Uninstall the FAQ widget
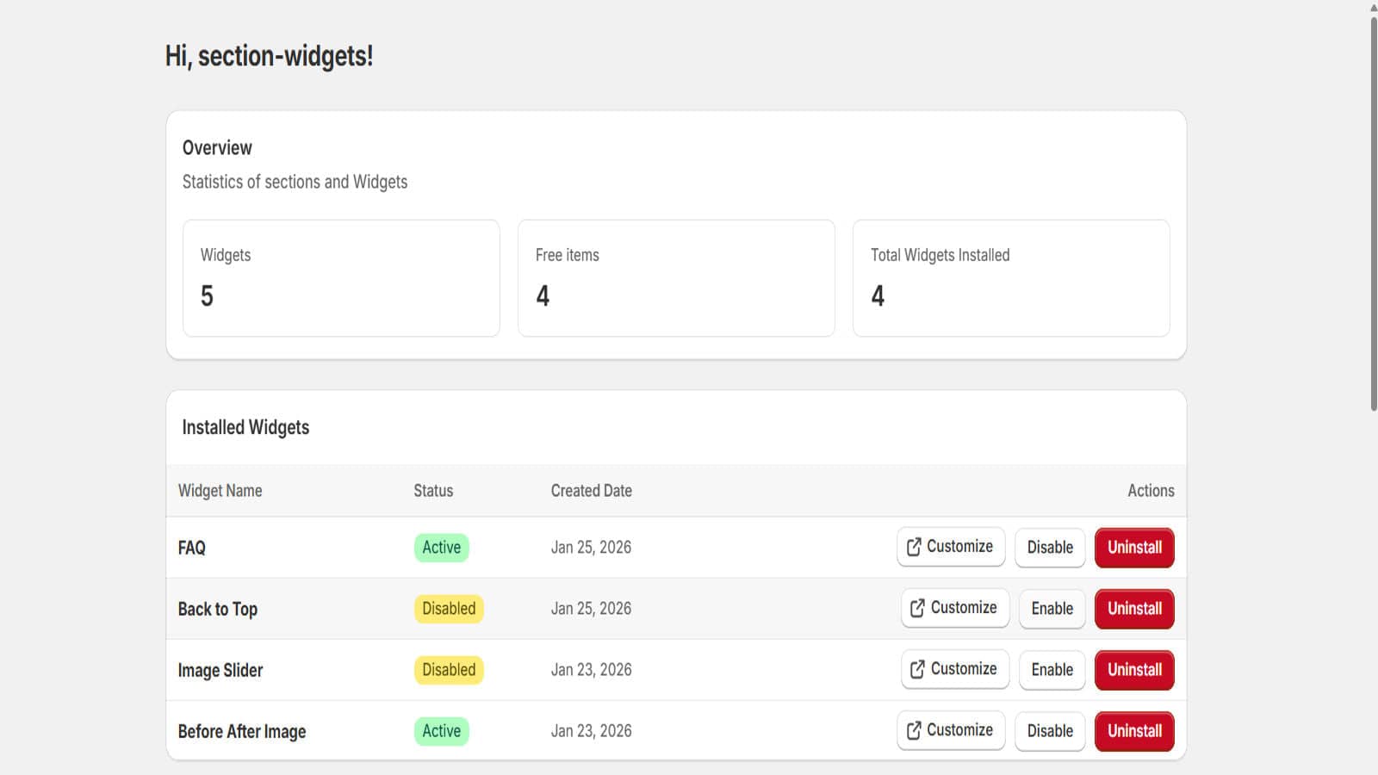1378x775 pixels. (1134, 547)
